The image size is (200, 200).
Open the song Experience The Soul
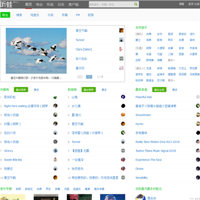pos(148,159)
